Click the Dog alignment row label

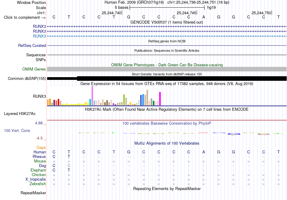point(43,166)
